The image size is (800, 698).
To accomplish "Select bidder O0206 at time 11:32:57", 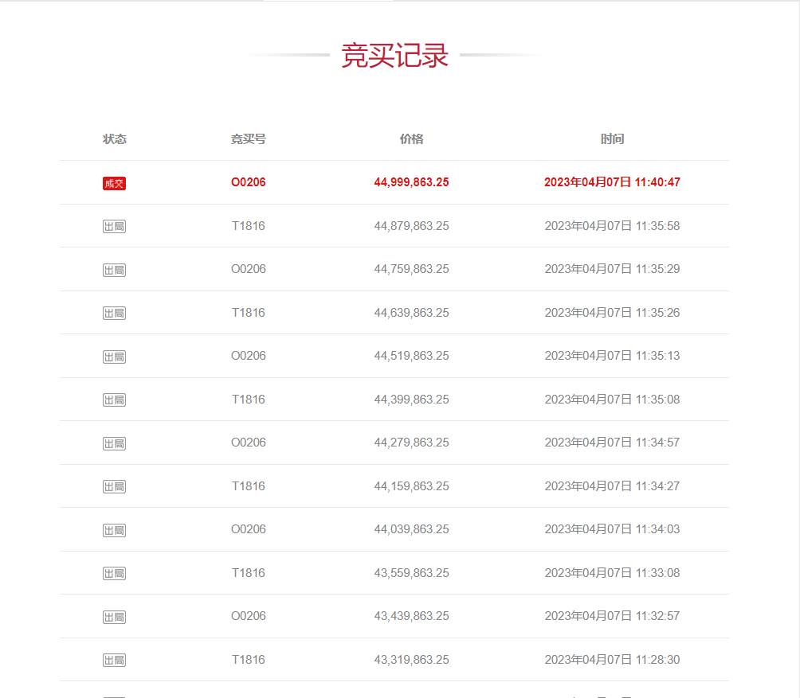I will [249, 616].
